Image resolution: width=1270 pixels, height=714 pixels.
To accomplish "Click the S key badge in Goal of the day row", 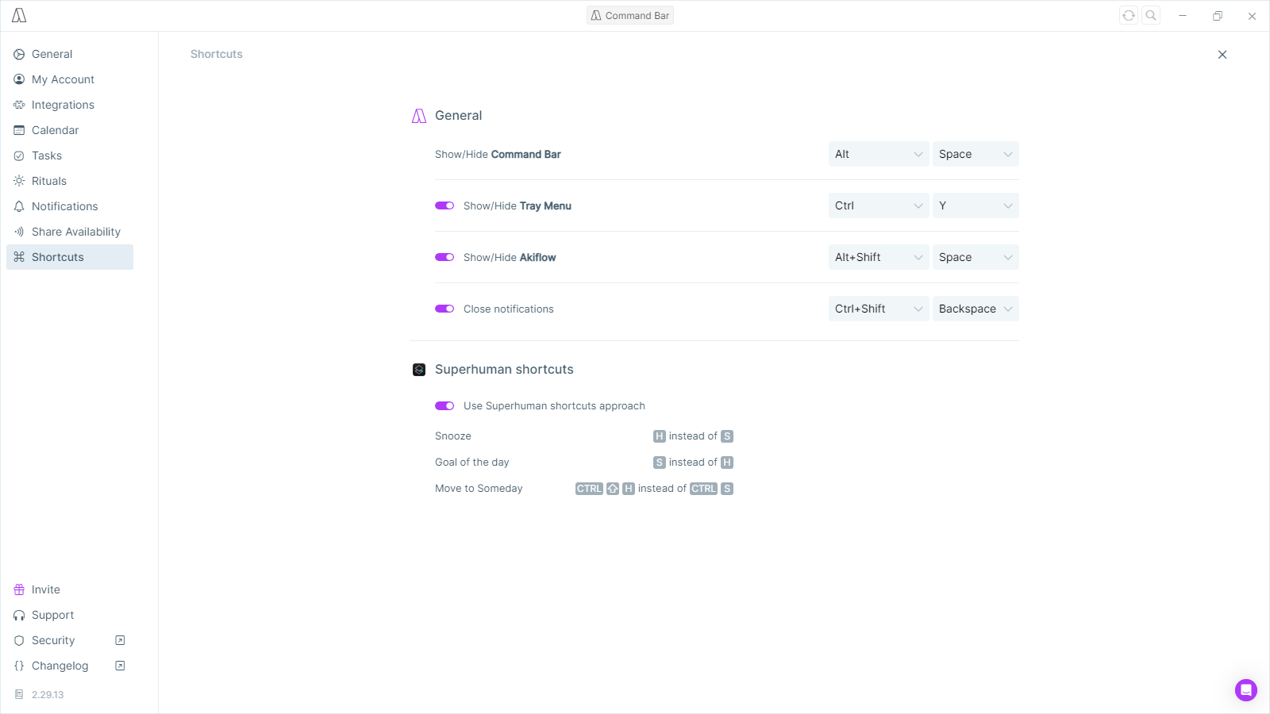I will click(660, 463).
